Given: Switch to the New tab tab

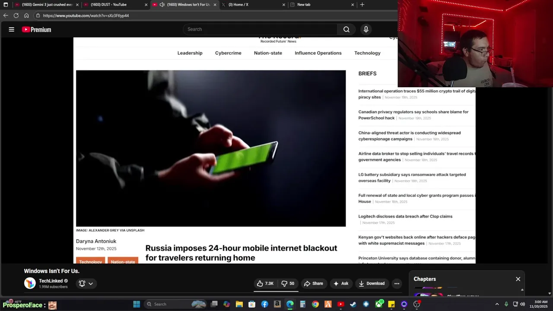Looking at the screenshot, I should tap(322, 5).
